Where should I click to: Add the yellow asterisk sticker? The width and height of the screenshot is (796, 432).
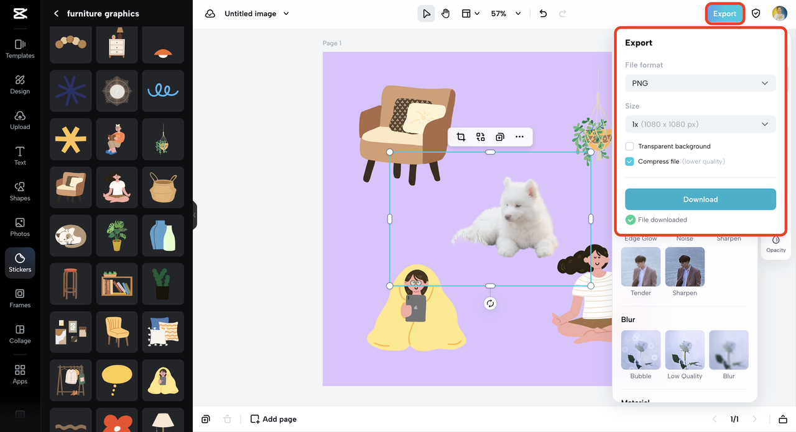pos(71,139)
